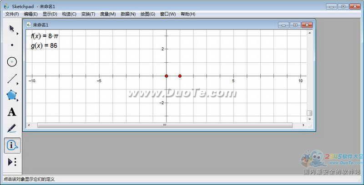Click the g(x) = 86 function label

click(44, 45)
